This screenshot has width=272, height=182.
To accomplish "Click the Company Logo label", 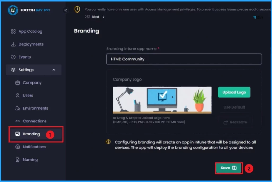I will pos(127,80).
